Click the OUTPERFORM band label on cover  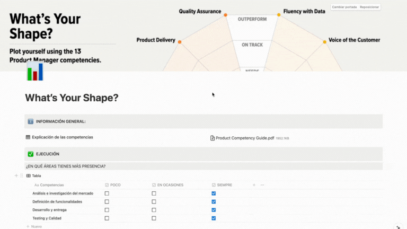click(252, 19)
